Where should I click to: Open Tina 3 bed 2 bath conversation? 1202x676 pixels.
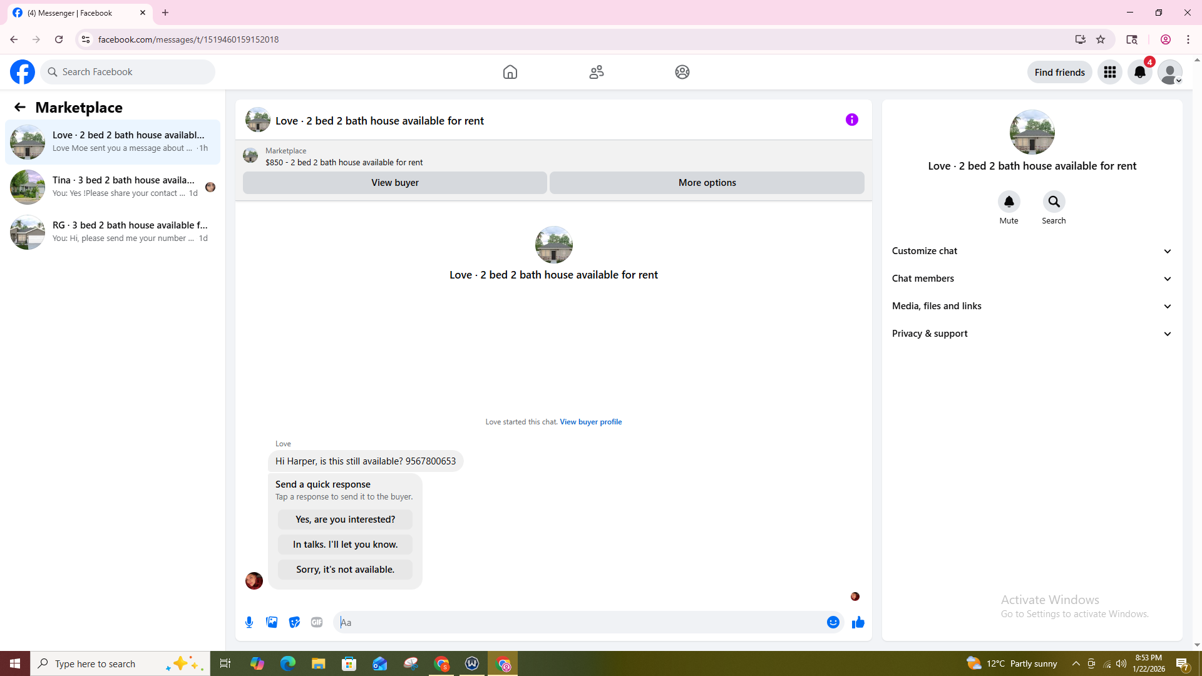(113, 187)
